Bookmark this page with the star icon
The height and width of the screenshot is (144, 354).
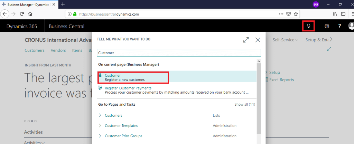[x=296, y=14]
